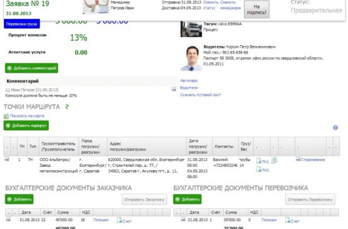
Task: Select the Перевозка груза blue tab
Action: coord(21,24)
